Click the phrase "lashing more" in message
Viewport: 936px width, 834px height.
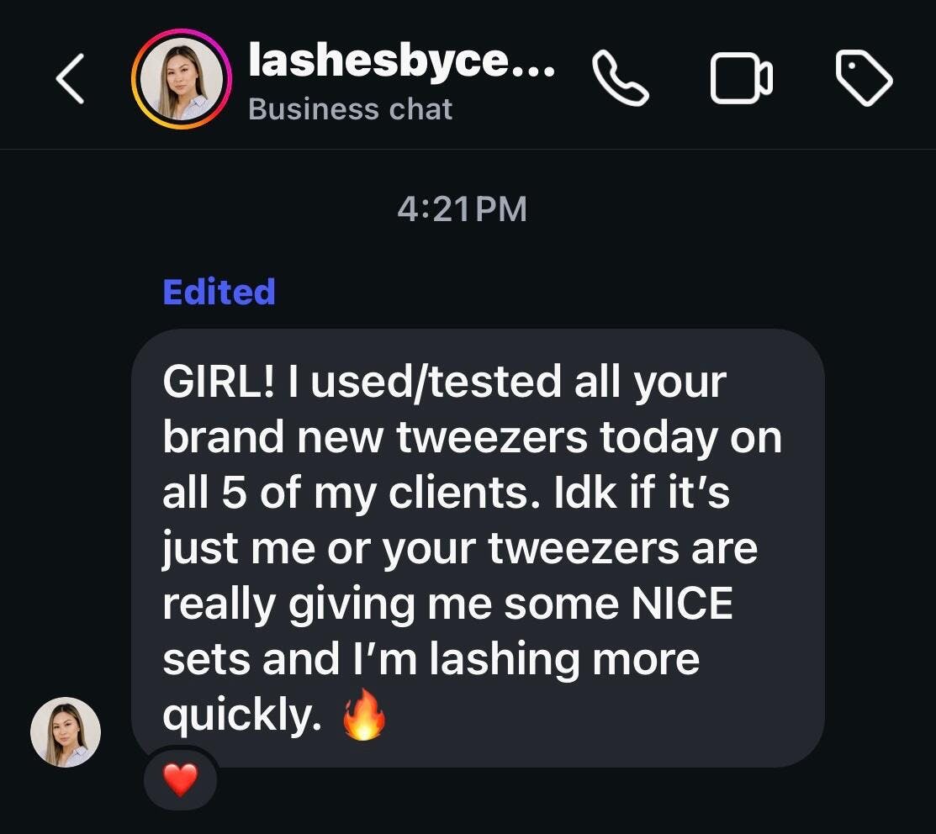coord(563,660)
